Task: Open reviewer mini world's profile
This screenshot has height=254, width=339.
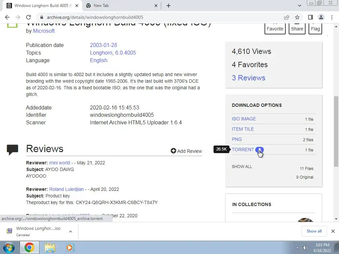Action: coord(60,163)
